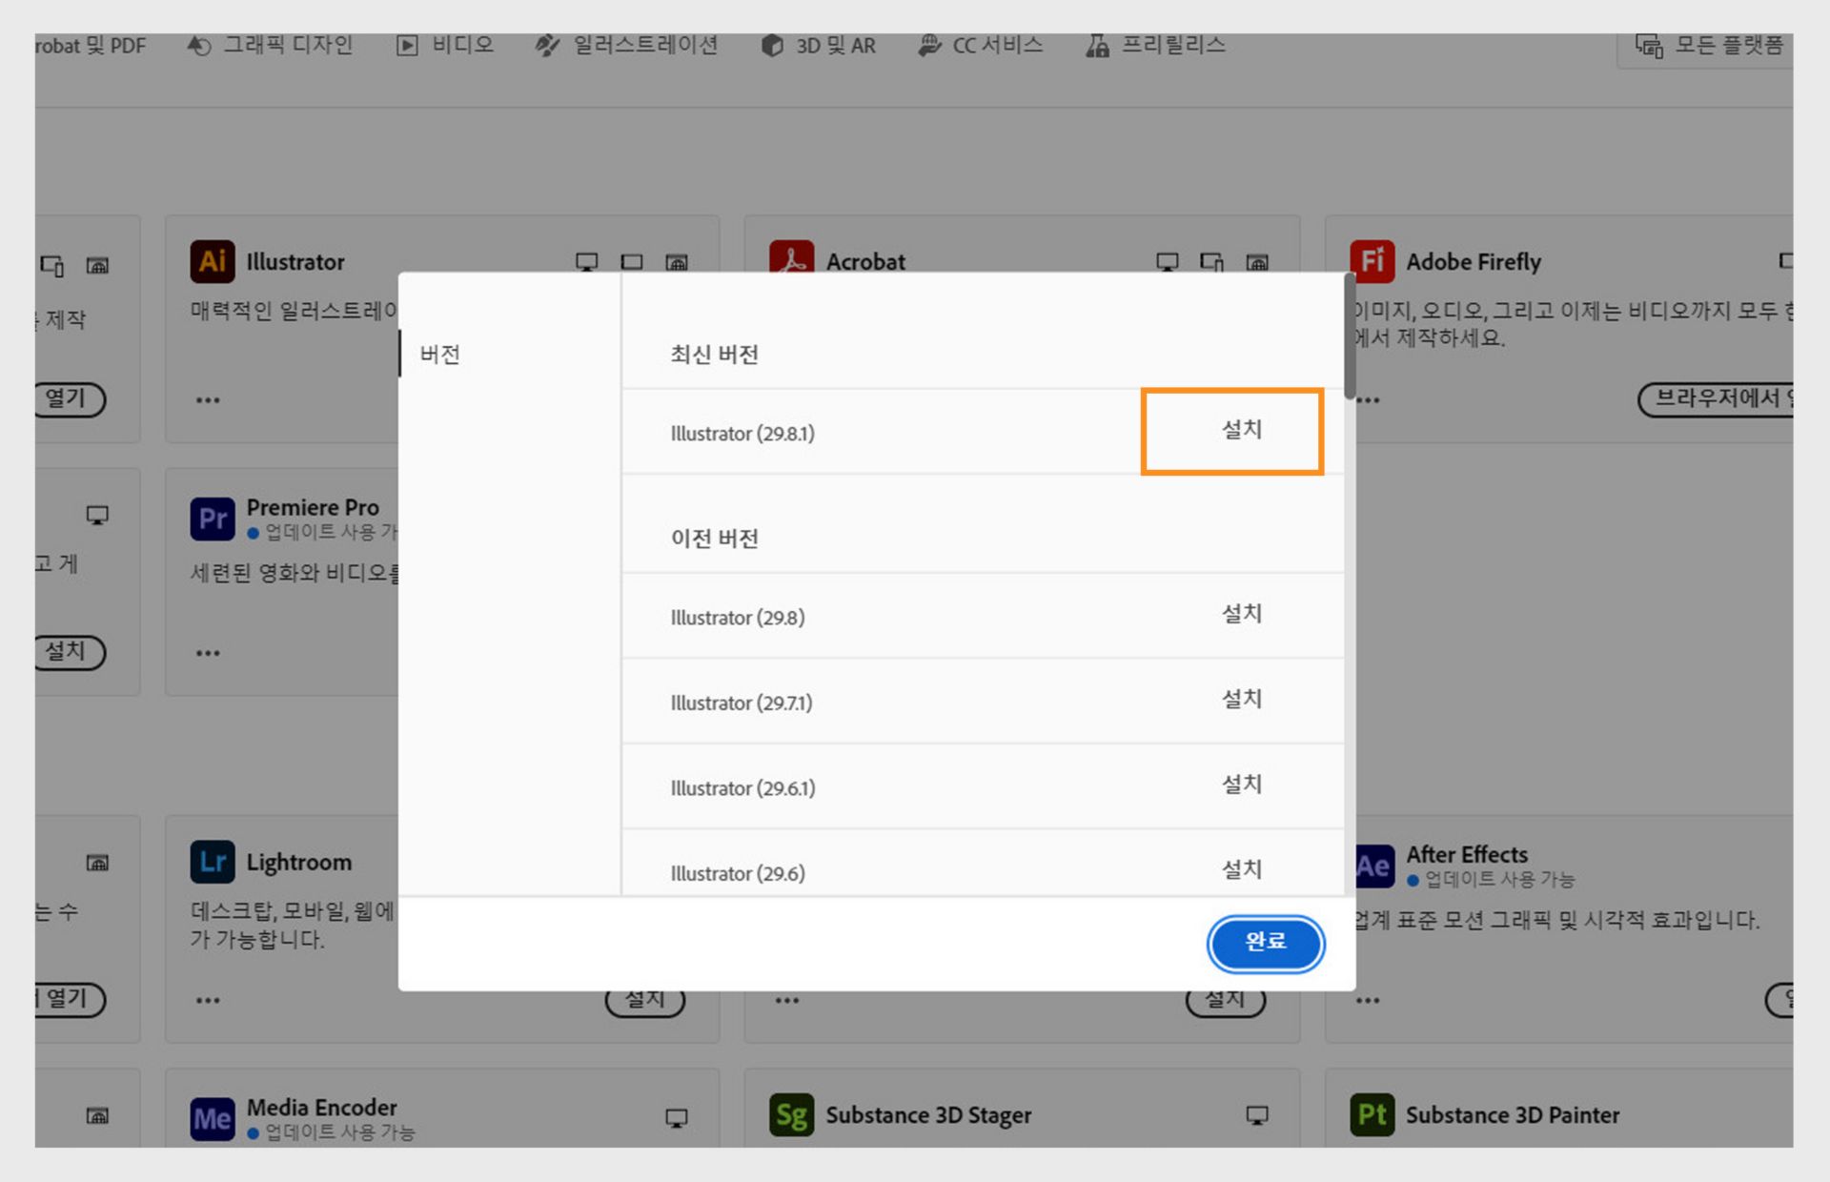Screen dimensions: 1830x1182
Task: Open the 일러스트레이션 category tab
Action: pyautogui.click(x=626, y=46)
